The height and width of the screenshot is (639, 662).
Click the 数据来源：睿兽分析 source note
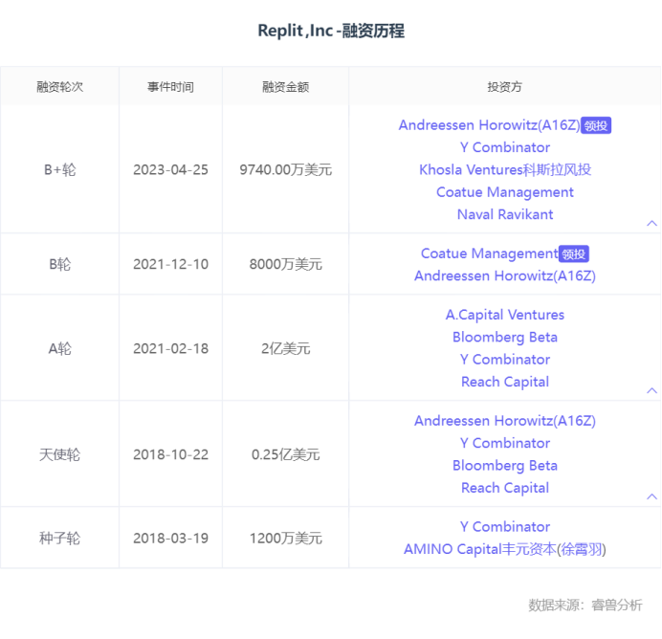585,605
